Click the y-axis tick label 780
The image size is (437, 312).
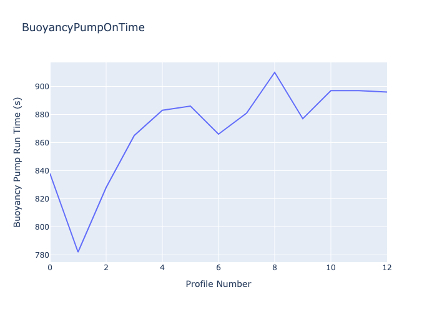coord(42,255)
